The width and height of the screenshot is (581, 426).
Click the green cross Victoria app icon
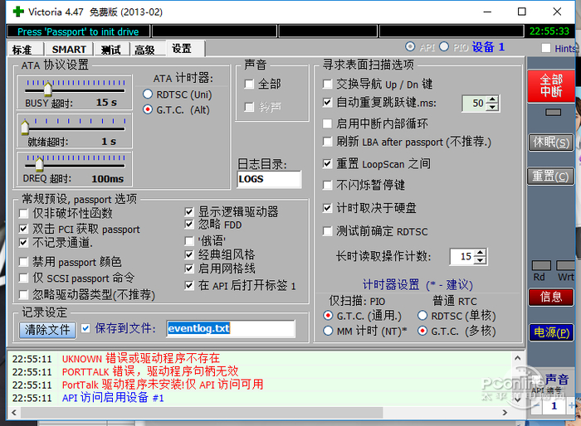[18, 12]
